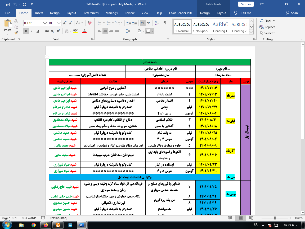The height and width of the screenshot is (229, 305).
Task: Redo the last action in Quick Access
Action: click(x=25, y=4)
